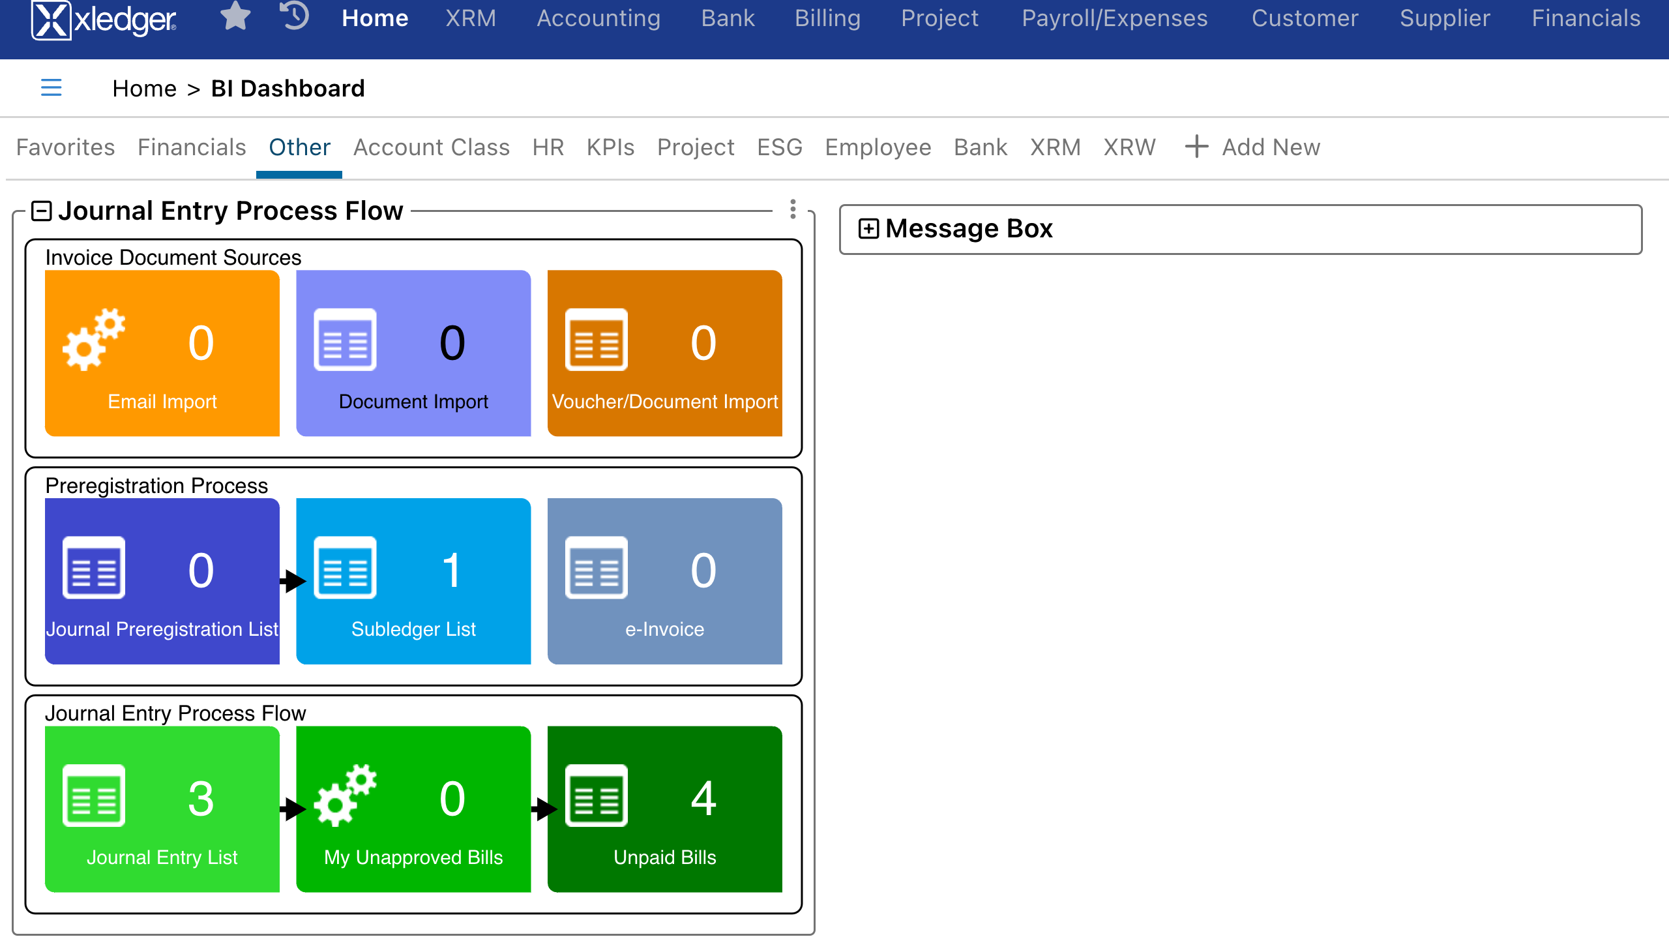Open the Payroll/Expenses menu
The height and width of the screenshot is (939, 1669).
pyautogui.click(x=1115, y=18)
